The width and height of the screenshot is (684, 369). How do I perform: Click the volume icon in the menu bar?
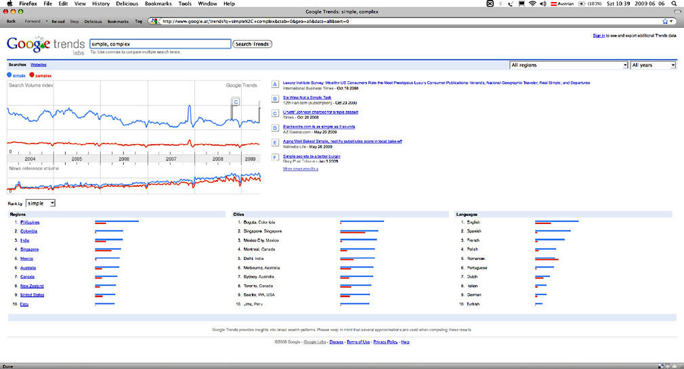point(543,3)
